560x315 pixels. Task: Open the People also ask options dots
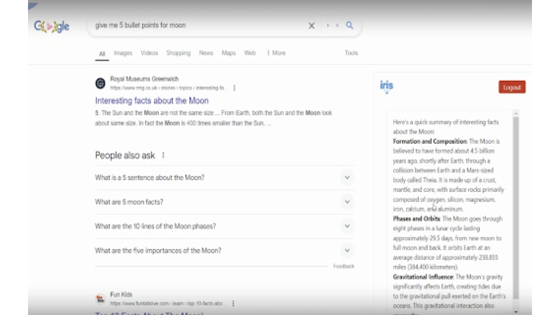(163, 155)
